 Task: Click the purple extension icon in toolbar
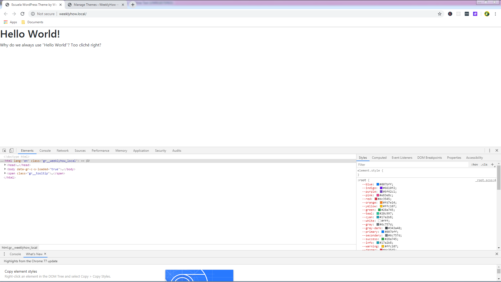pyautogui.click(x=475, y=14)
